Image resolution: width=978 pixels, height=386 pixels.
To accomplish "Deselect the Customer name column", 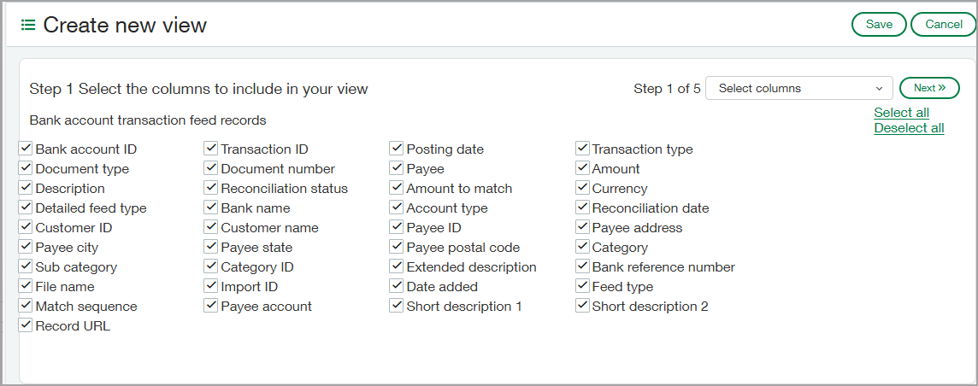I will (211, 227).
